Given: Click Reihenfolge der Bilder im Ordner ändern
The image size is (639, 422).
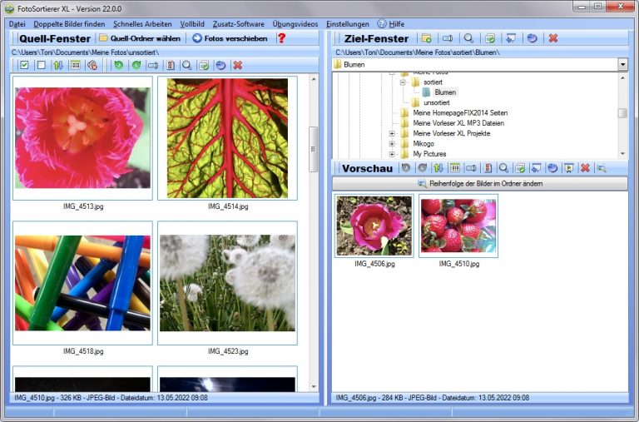Looking at the screenshot, I should 479,183.
